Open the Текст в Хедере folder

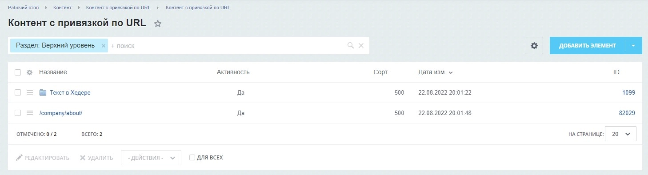click(70, 93)
